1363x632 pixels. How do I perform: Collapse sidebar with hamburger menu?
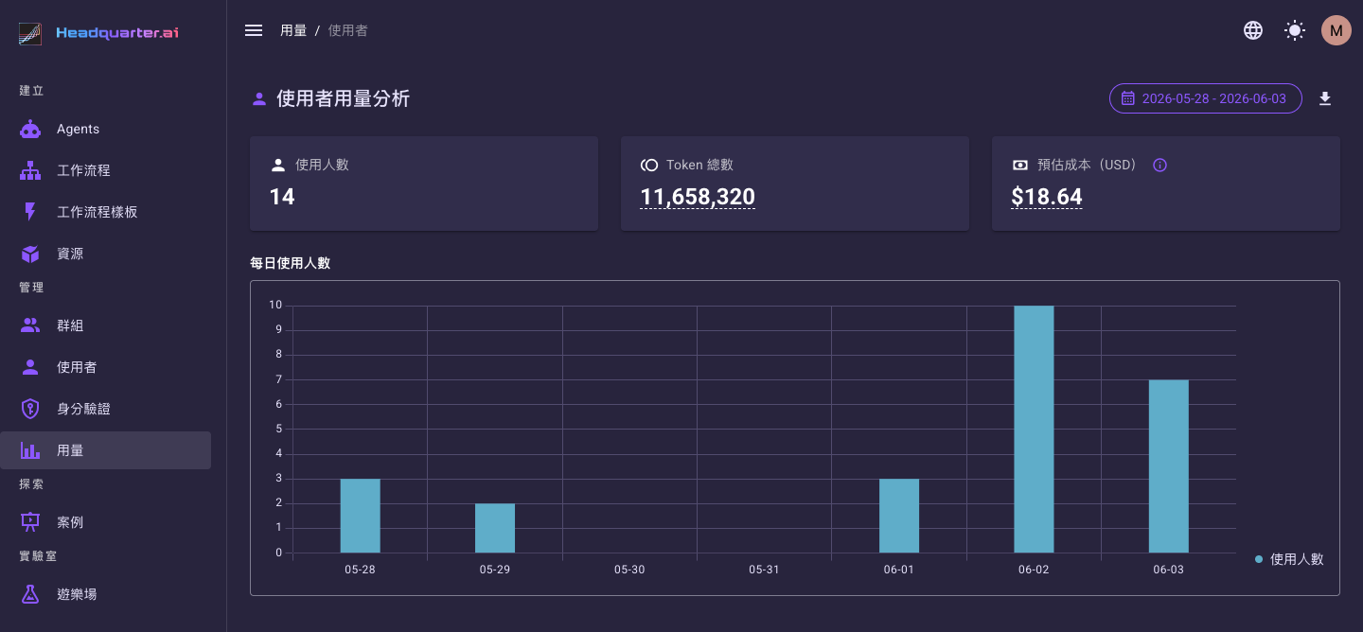(254, 30)
